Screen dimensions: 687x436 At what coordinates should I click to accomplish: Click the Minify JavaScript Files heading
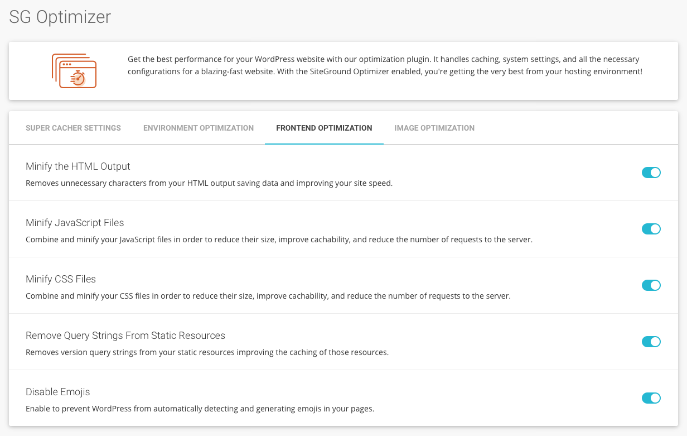[75, 223]
